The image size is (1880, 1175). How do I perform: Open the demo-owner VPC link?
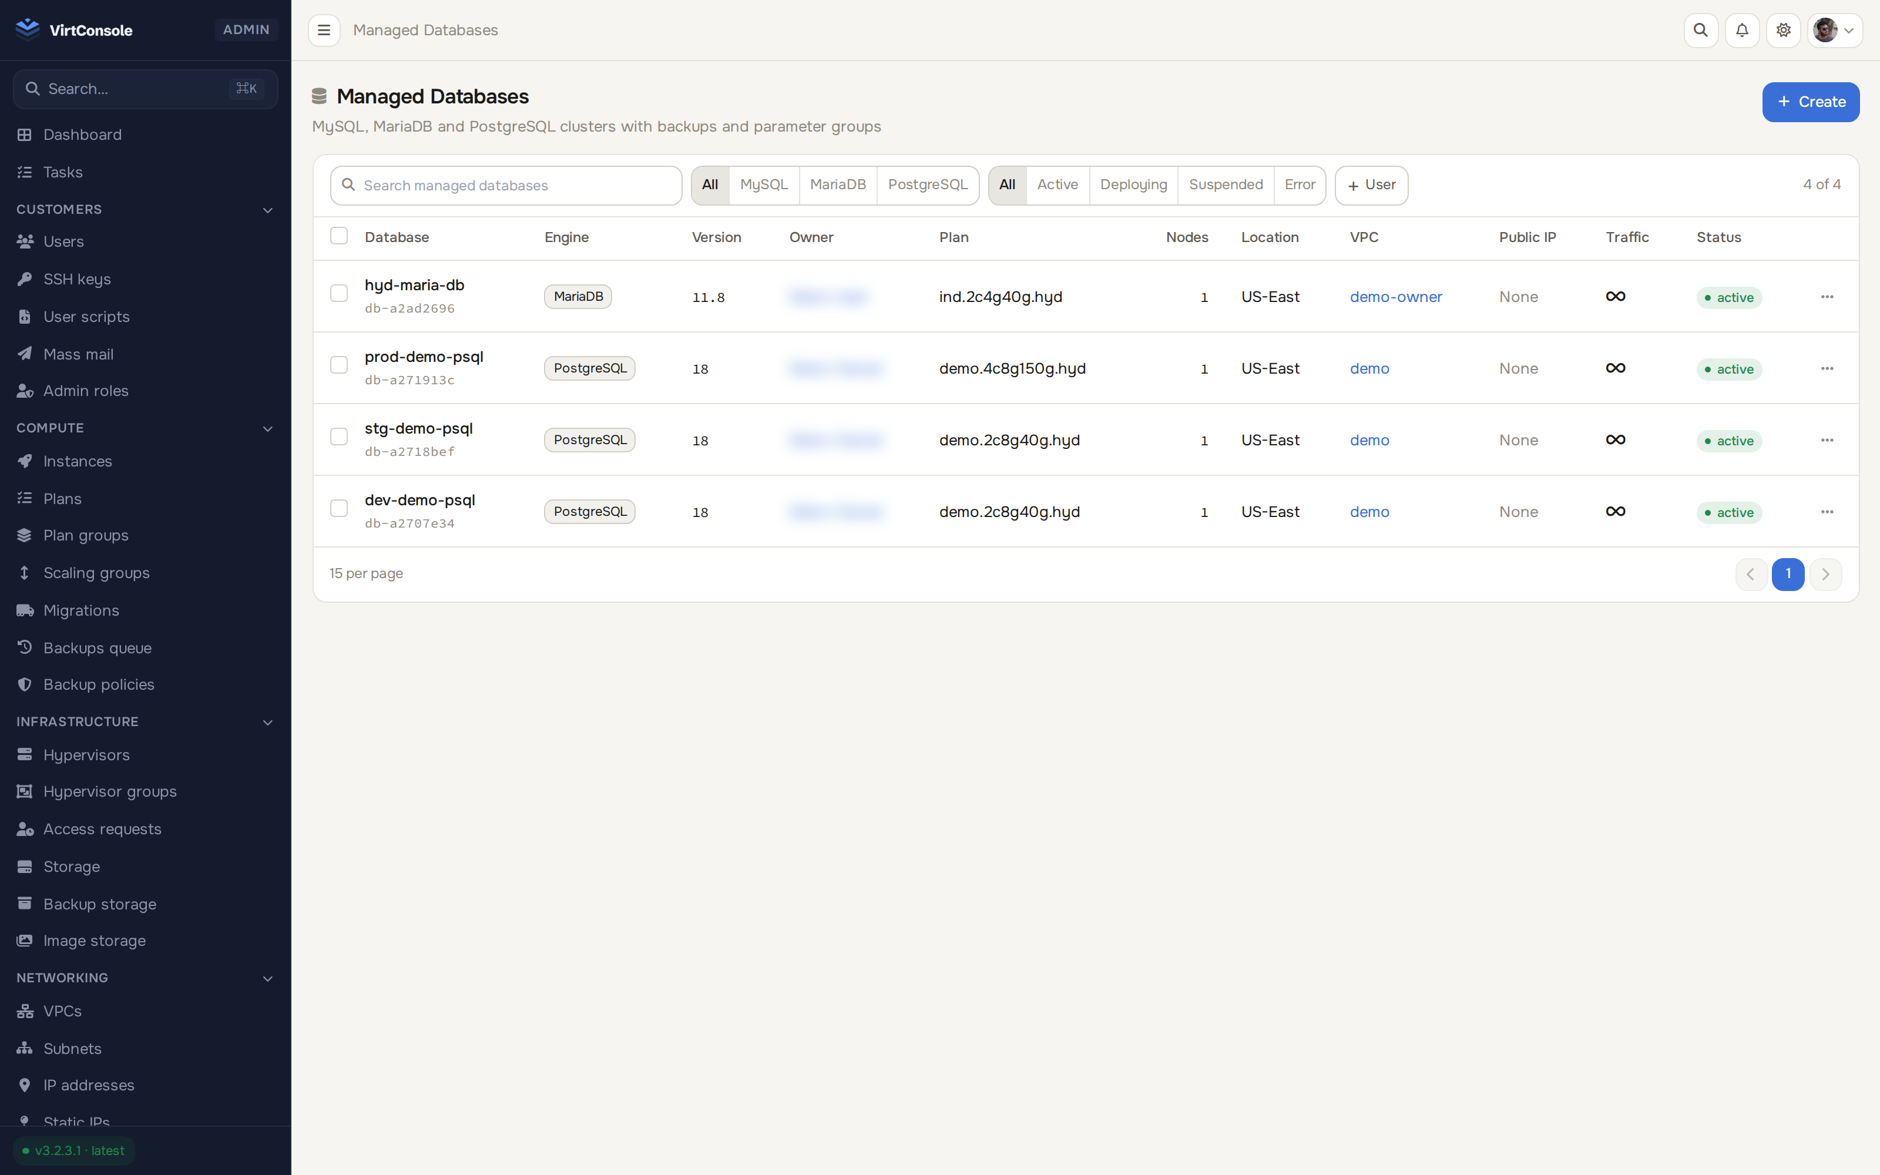pyautogui.click(x=1395, y=297)
